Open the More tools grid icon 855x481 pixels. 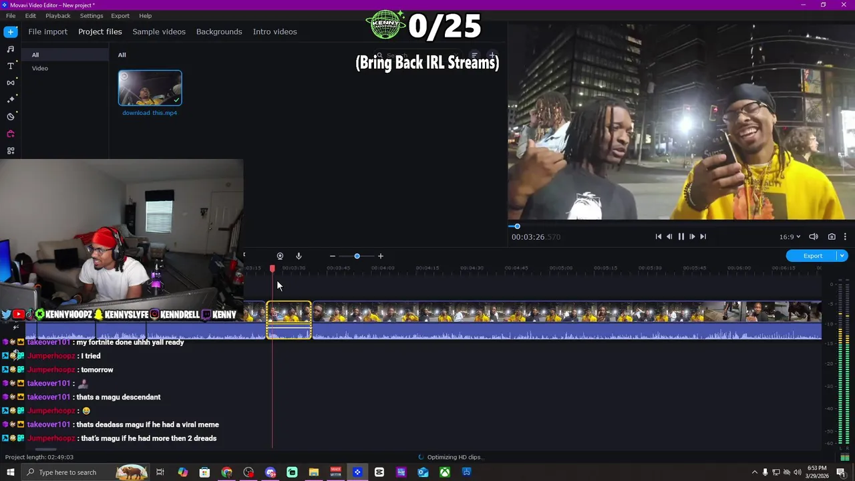click(11, 151)
